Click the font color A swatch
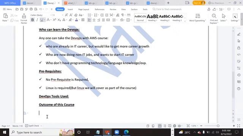 point(76,20)
